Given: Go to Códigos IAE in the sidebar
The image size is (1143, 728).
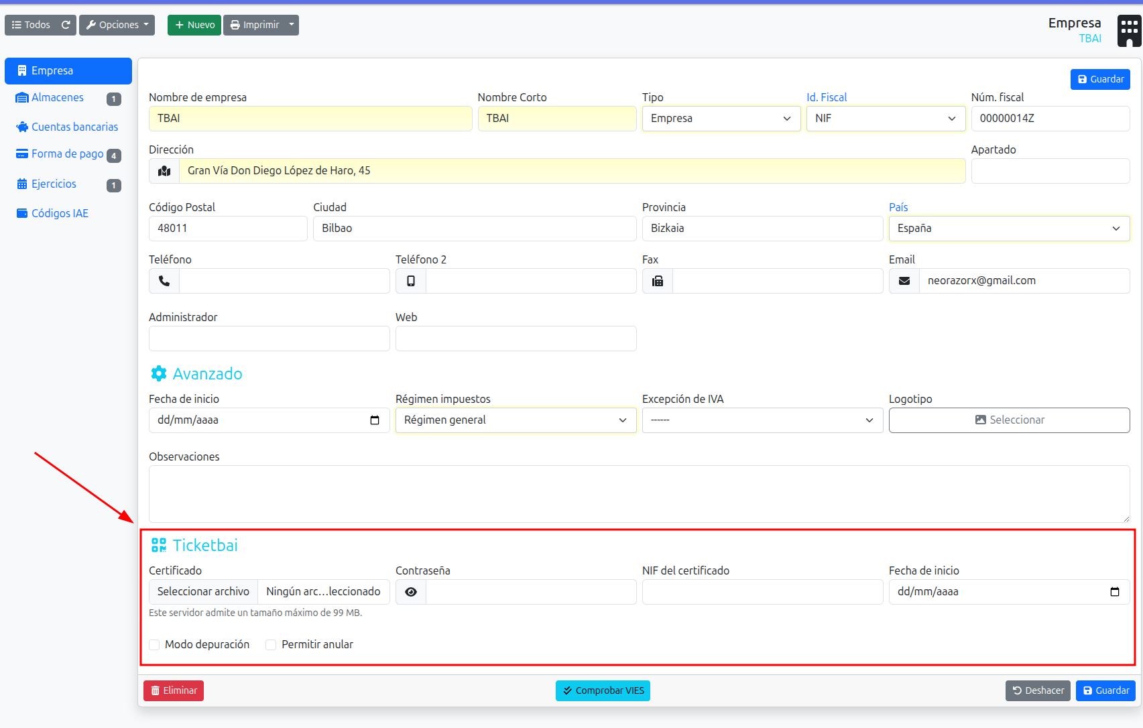Looking at the screenshot, I should coord(60,213).
